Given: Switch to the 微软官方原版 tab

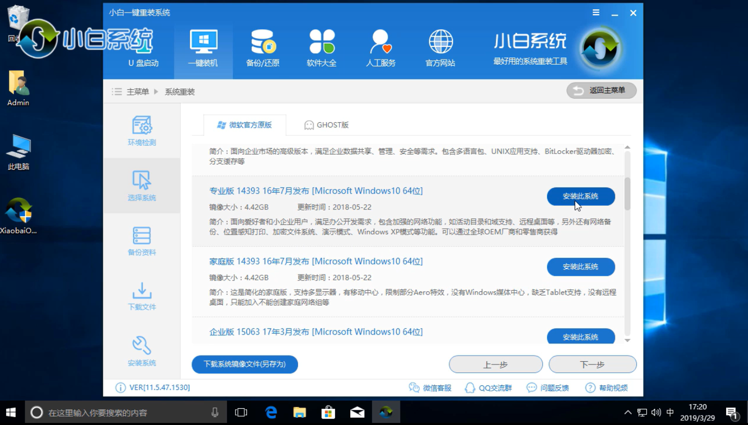Looking at the screenshot, I should tap(245, 125).
